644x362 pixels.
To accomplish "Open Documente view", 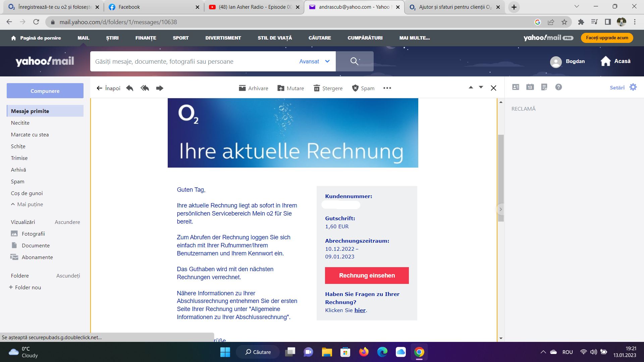I will tap(31, 245).
